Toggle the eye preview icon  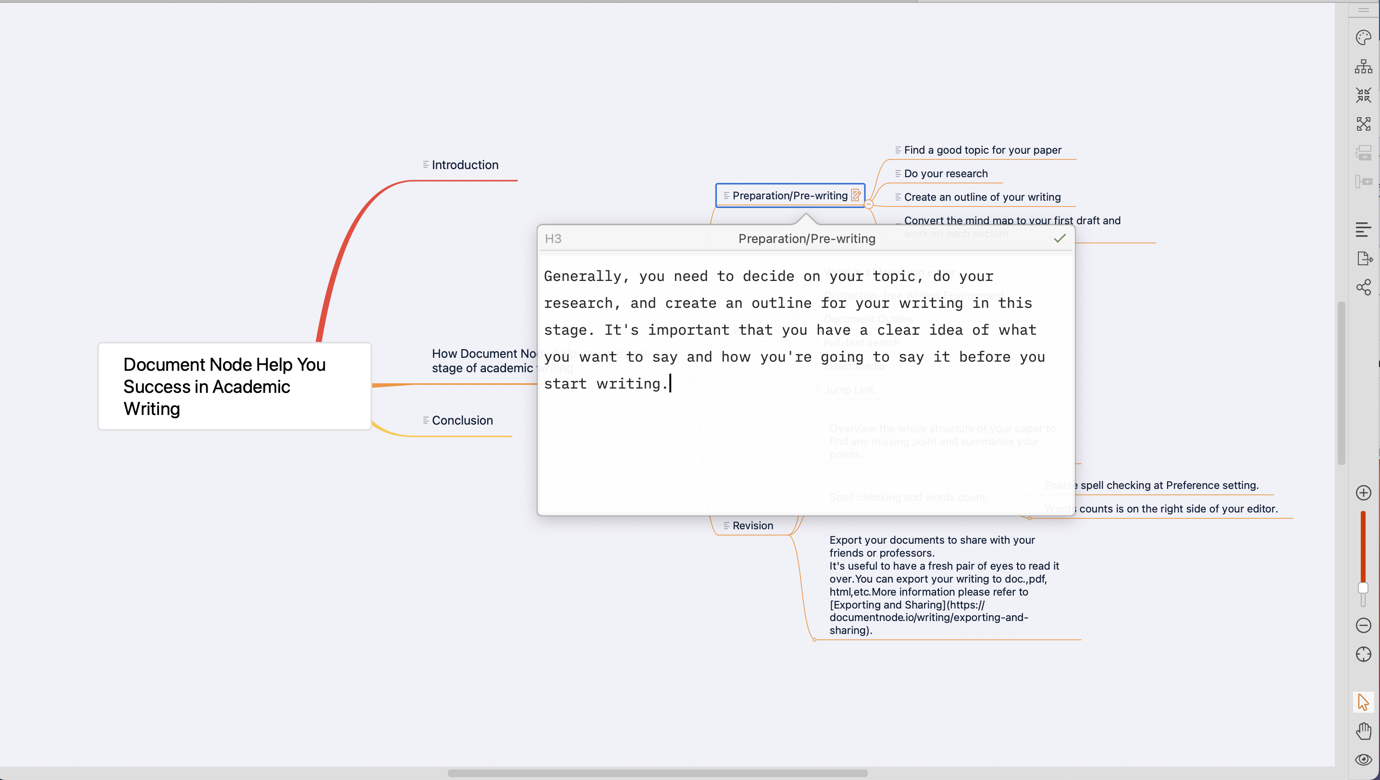1364,759
